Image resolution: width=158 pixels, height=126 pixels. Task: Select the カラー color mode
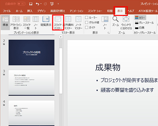140,18
